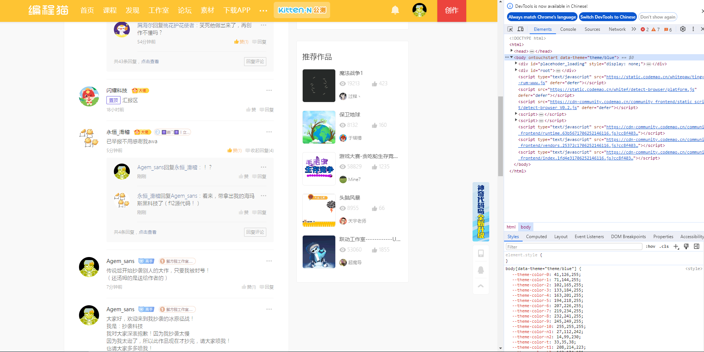Like 闪耀科技's 汇报区 comment
Screen dimensions: 704x352
[251, 110]
